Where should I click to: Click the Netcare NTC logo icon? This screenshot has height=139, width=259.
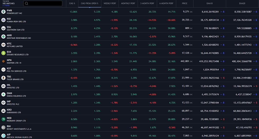tap(3, 45)
